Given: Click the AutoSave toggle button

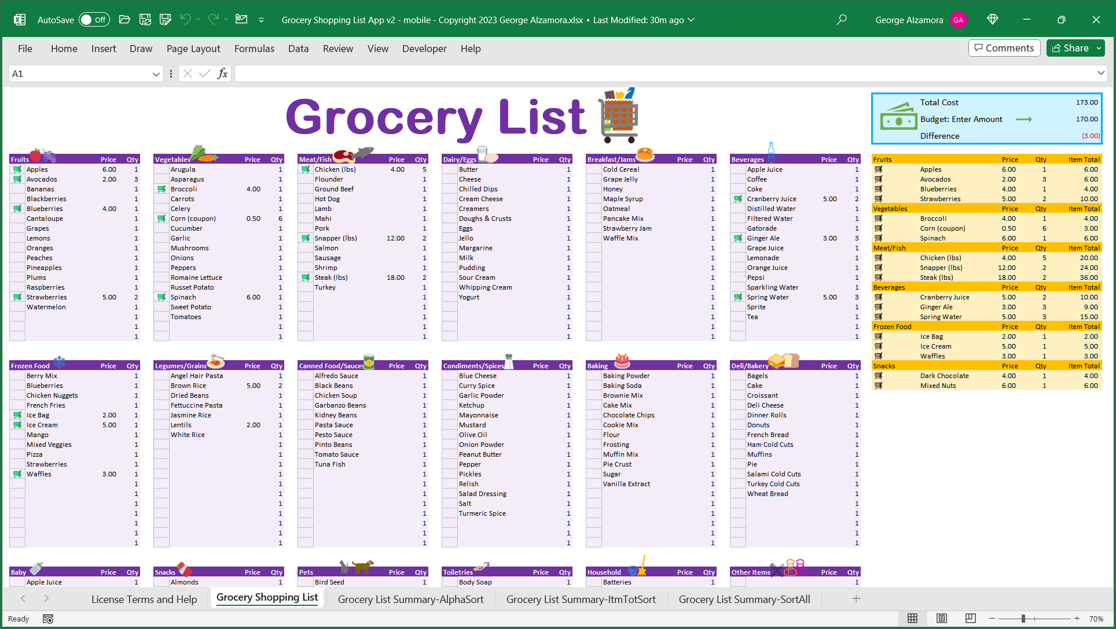Looking at the screenshot, I should pos(92,19).
